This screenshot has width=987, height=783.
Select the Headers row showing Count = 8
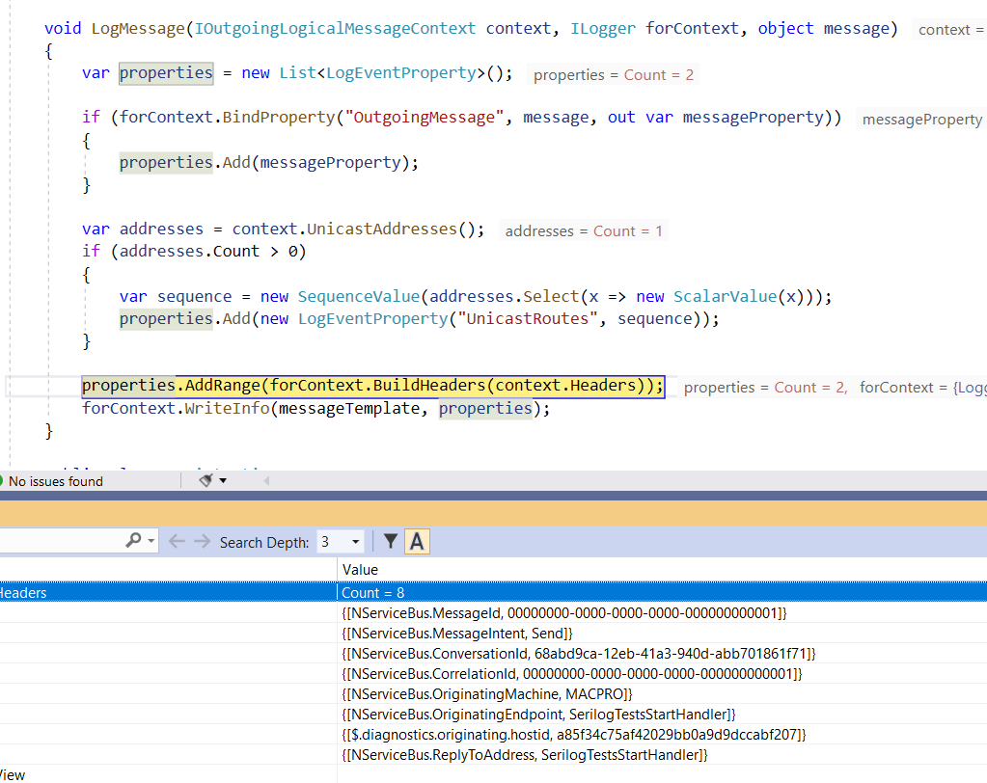click(164, 592)
